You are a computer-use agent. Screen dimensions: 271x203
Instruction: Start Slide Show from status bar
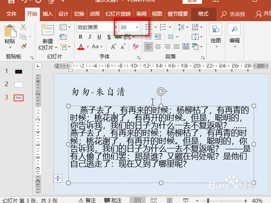185,200
